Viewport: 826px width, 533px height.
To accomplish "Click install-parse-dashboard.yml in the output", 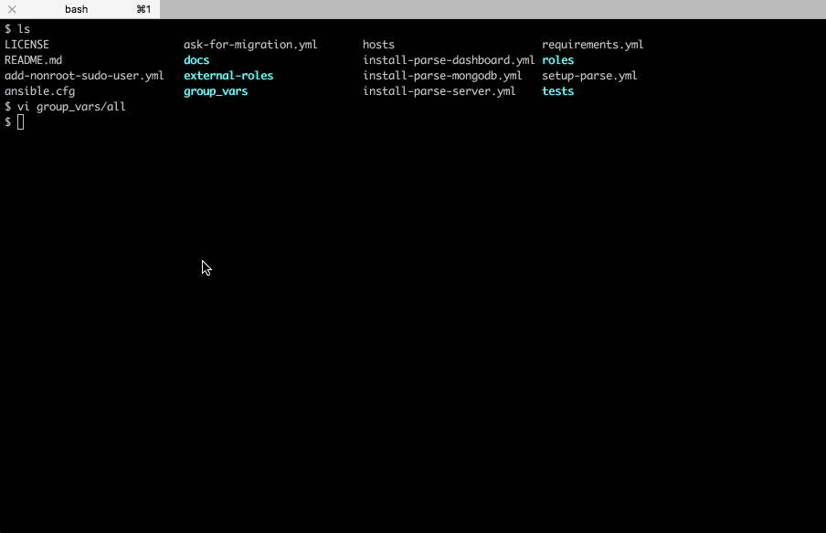I will click(x=449, y=60).
